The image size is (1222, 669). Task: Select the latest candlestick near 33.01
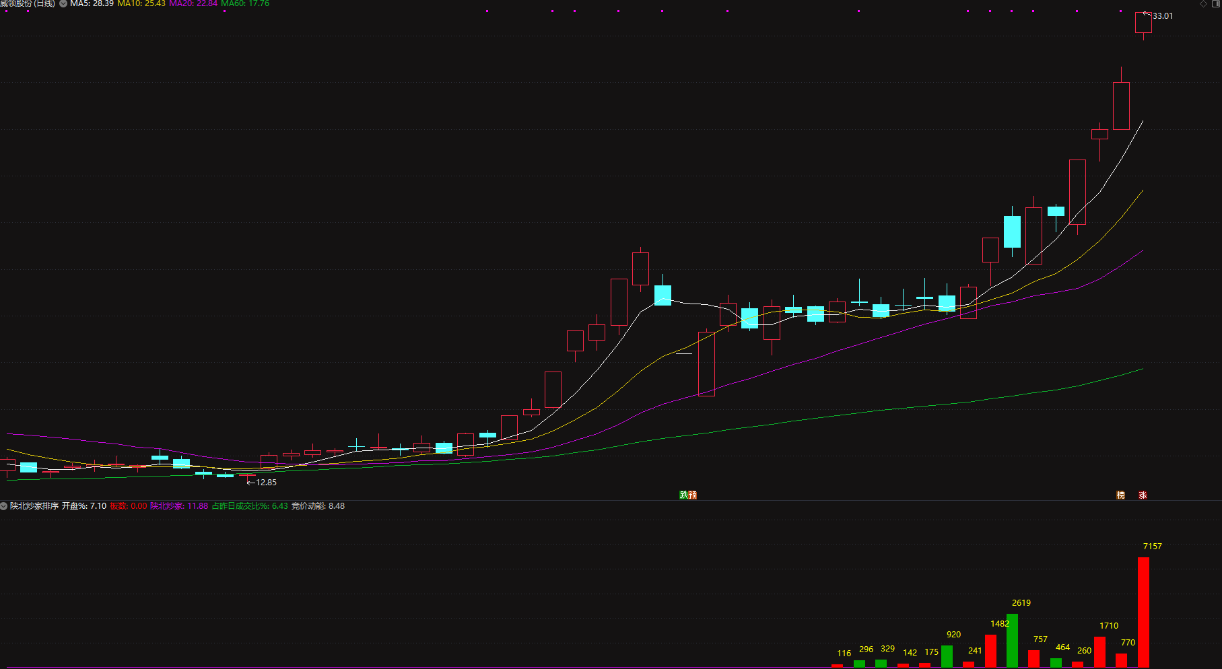[x=1143, y=23]
